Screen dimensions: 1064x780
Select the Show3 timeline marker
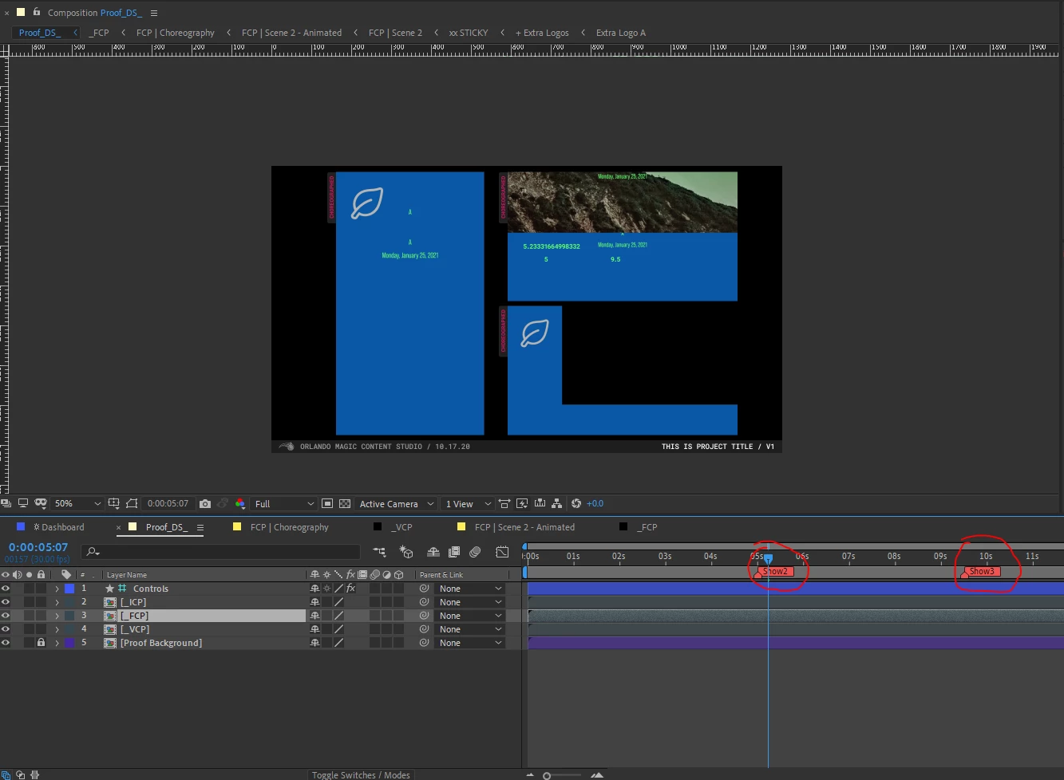pyautogui.click(x=981, y=571)
